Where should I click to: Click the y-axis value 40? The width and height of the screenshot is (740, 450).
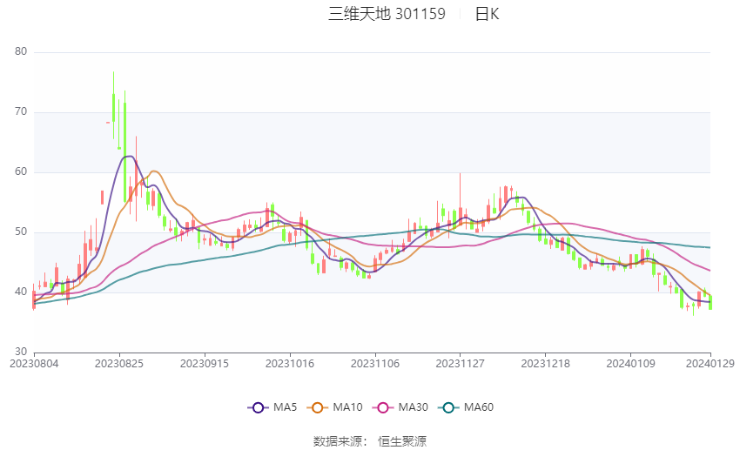click(21, 292)
